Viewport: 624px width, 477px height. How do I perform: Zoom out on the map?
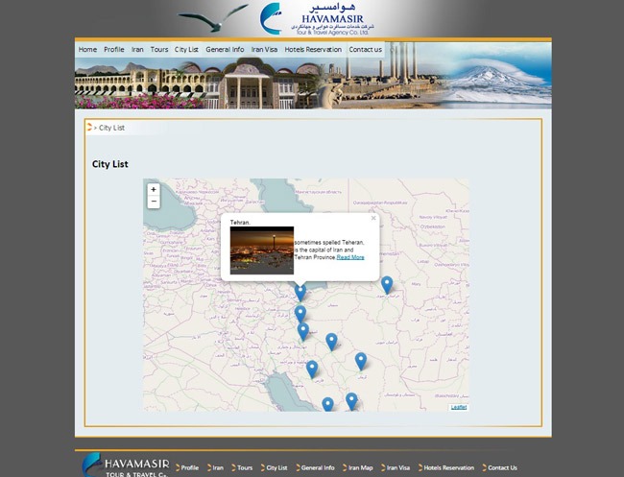tap(154, 203)
